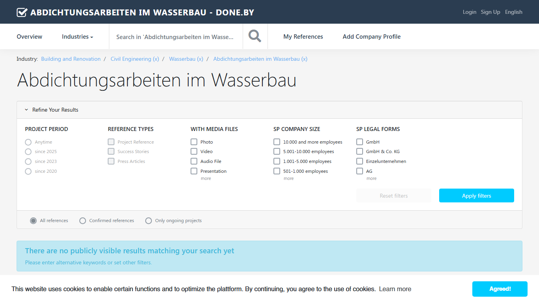
Task: Click the site title ABDICHTUNGSARBEITEN IM WASSERBAU - DONE.BY
Action: click(142, 12)
